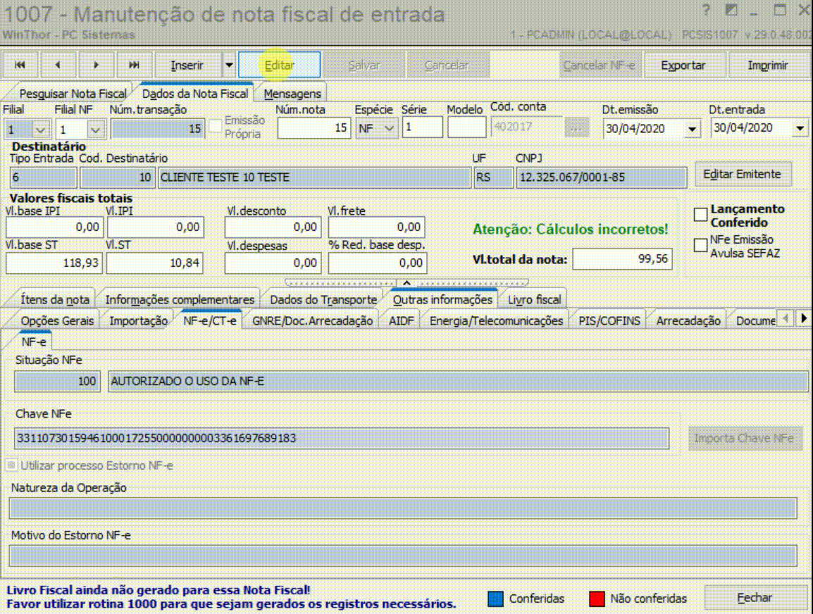This screenshot has height=614, width=813.
Task: Click the Cód. conta lookup ellipsis button
Action: click(576, 127)
